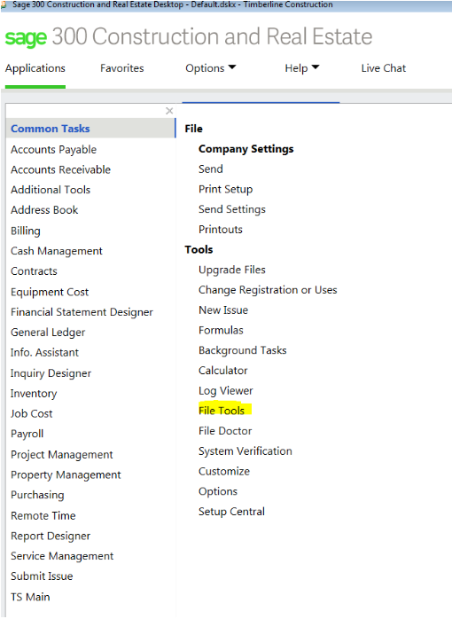Launch Upgrade Files tool
Image resolution: width=452 pixels, height=619 pixels.
point(232,270)
